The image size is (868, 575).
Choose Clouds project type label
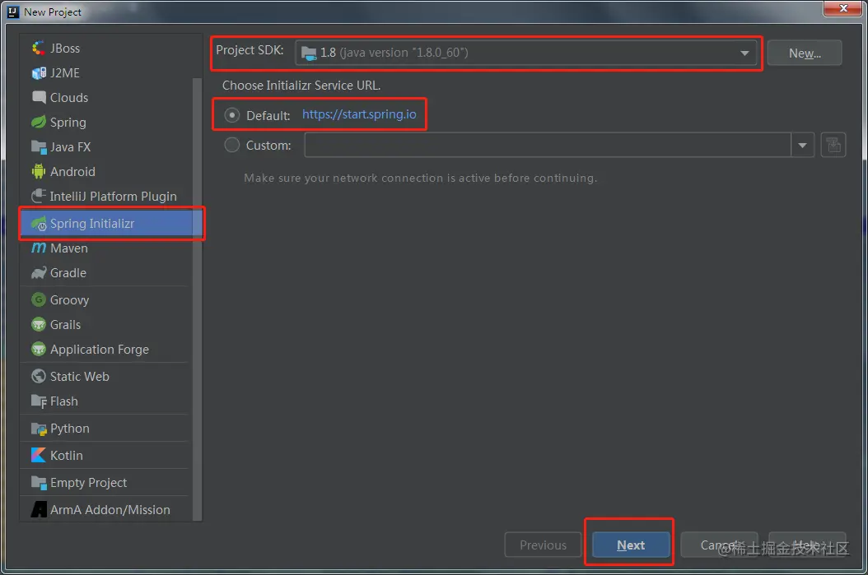69,98
